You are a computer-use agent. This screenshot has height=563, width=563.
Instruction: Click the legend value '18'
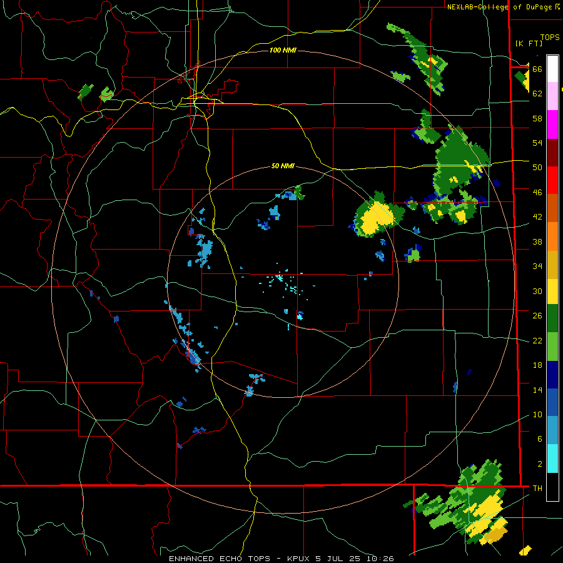[537, 365]
